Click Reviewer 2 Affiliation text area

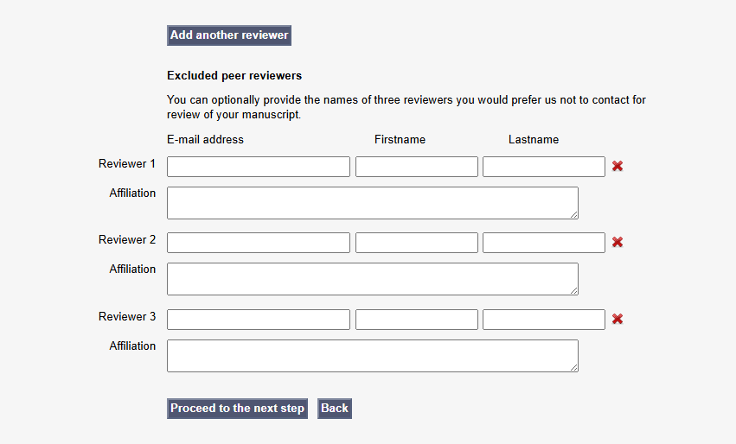[373, 279]
